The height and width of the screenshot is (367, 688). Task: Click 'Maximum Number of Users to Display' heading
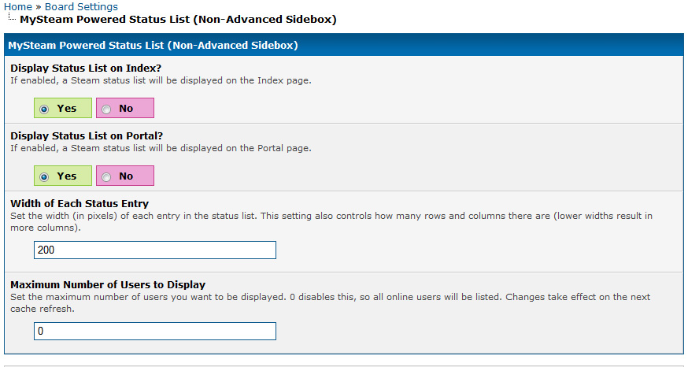[108, 285]
